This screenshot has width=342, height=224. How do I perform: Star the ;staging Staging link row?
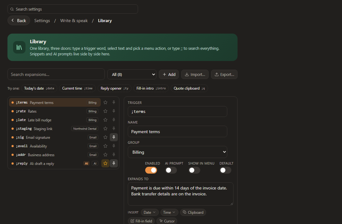(x=105, y=128)
